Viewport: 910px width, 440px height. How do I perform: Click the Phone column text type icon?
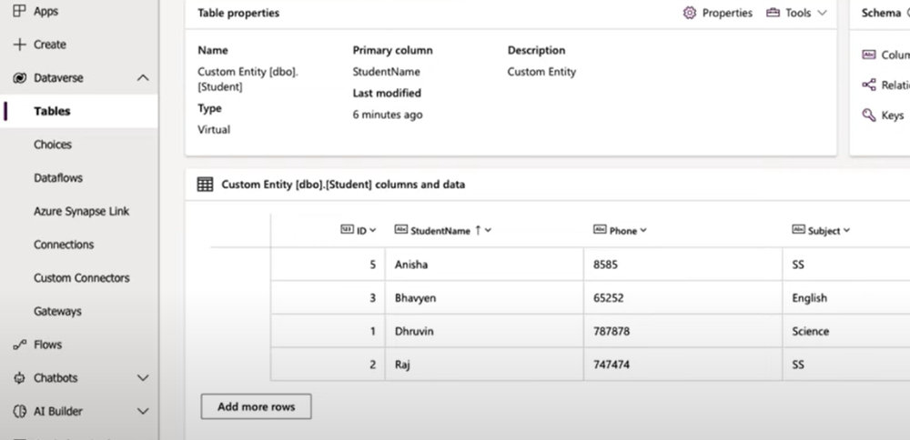click(600, 230)
